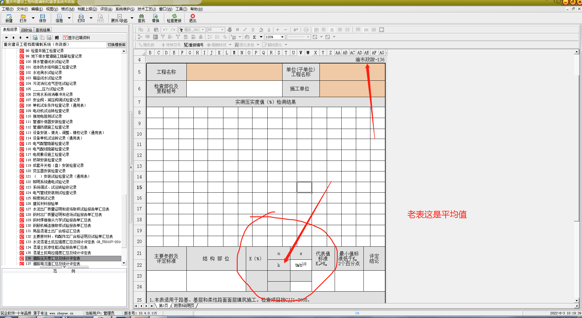Click the 查找 (Find) binoculars icon

tap(141, 16)
